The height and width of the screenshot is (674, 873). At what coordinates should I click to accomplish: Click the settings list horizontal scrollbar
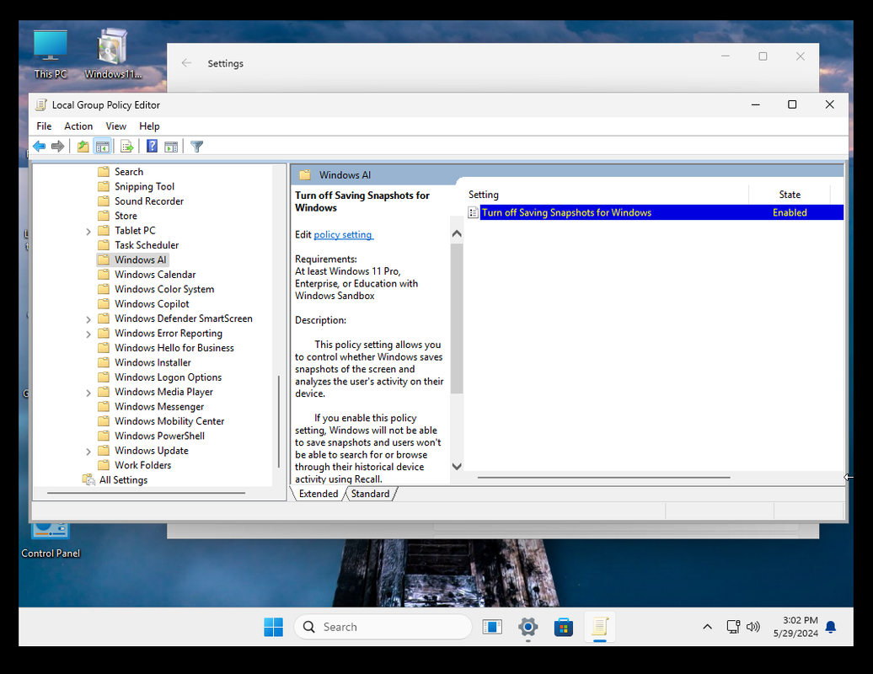pos(603,478)
